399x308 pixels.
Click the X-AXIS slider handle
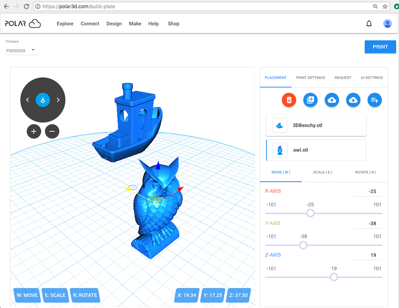coord(310,213)
